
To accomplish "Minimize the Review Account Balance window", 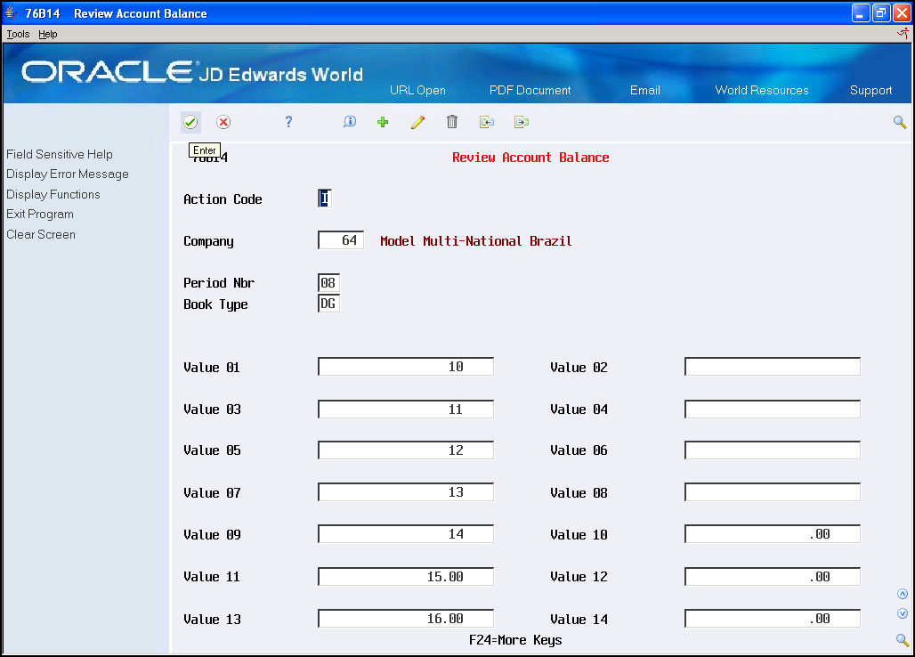I will 861,12.
